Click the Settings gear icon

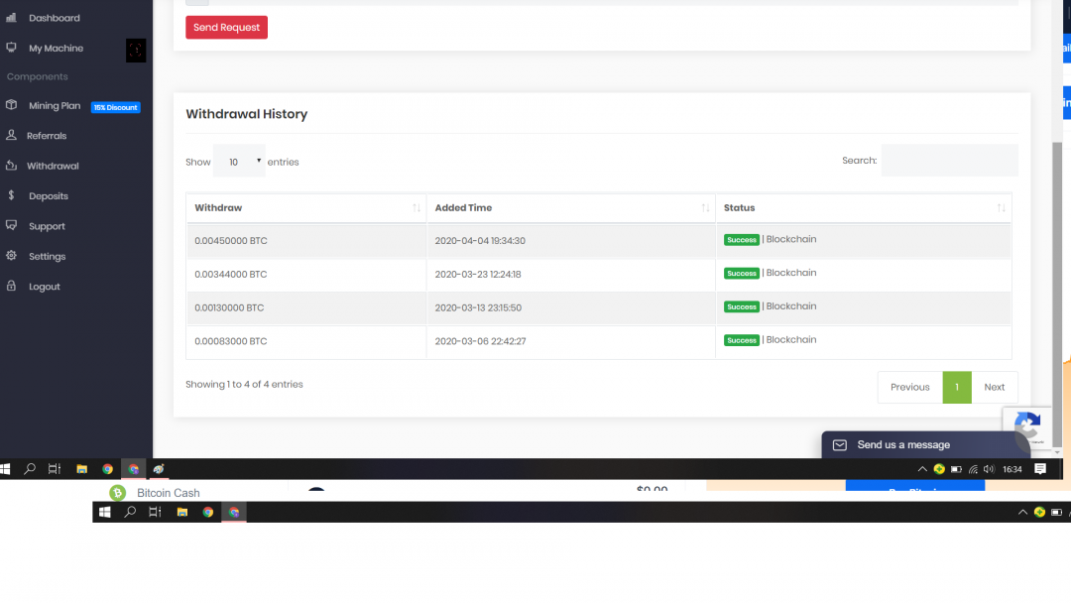12,256
